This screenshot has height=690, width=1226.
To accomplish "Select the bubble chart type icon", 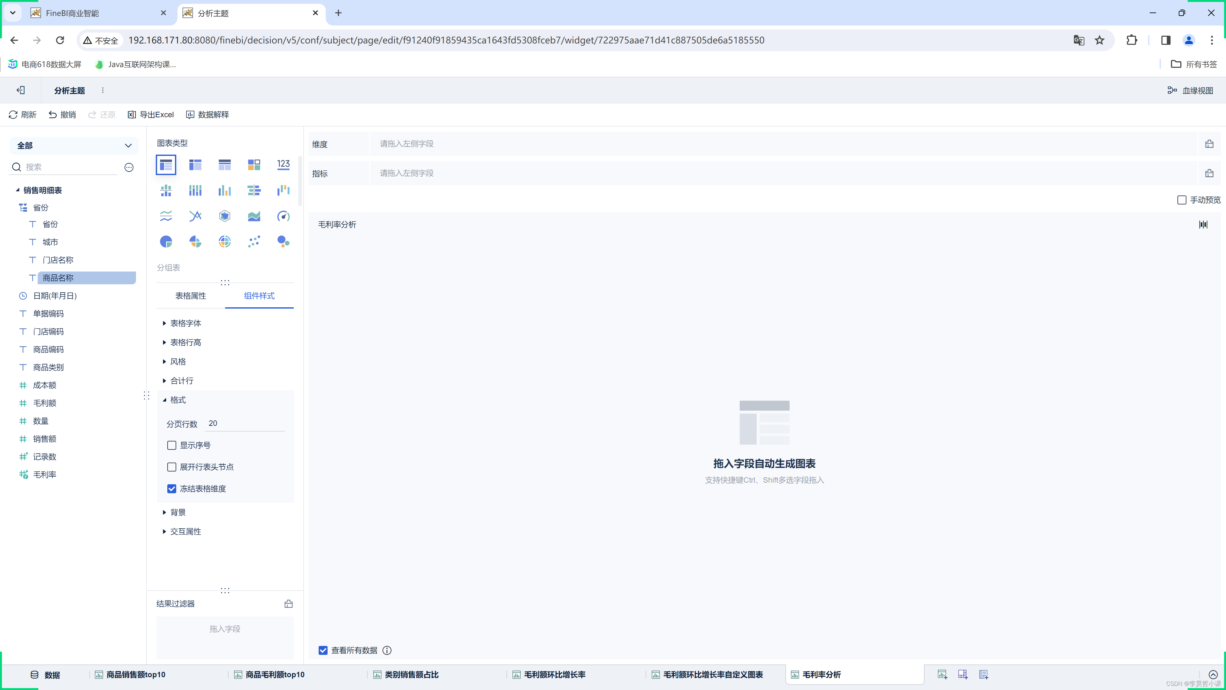I will tap(283, 242).
